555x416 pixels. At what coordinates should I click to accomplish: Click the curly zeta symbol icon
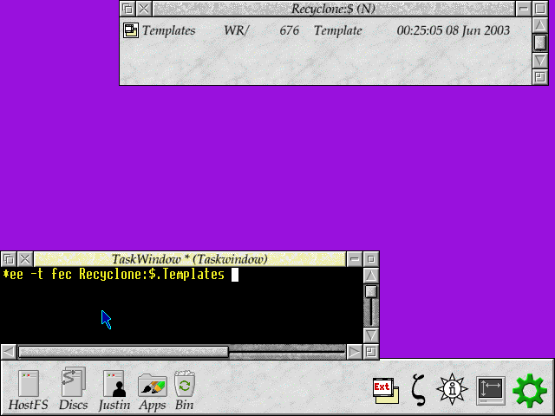[419, 389]
